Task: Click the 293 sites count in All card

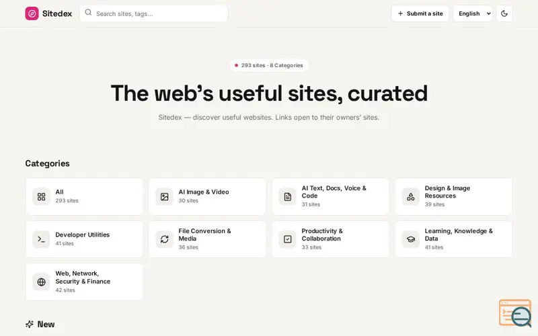Action: point(67,200)
